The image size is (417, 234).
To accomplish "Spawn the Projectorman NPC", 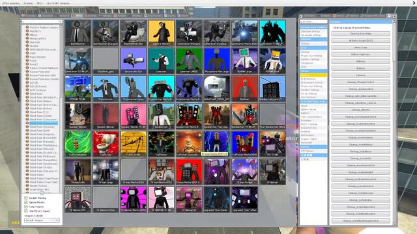I will coord(106,88).
